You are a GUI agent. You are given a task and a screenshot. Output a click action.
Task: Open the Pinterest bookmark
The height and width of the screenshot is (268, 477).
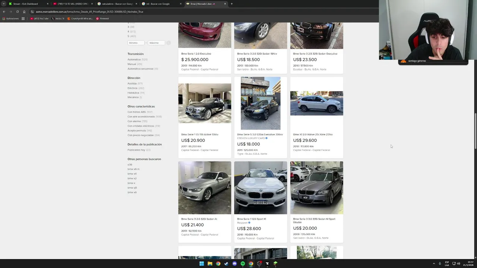coord(102,19)
